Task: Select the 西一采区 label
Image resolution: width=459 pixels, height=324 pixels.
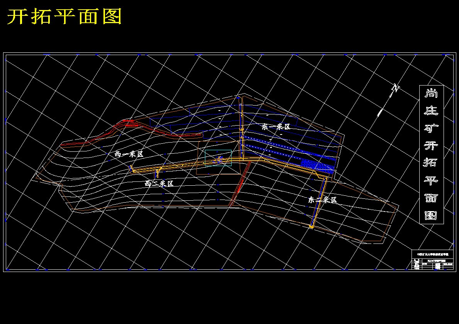Action: click(129, 154)
